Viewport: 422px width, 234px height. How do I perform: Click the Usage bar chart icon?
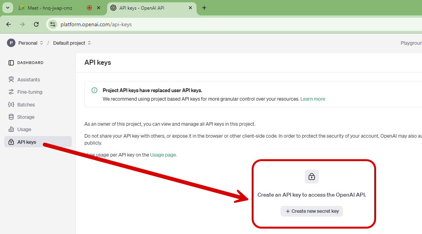[x=11, y=129]
